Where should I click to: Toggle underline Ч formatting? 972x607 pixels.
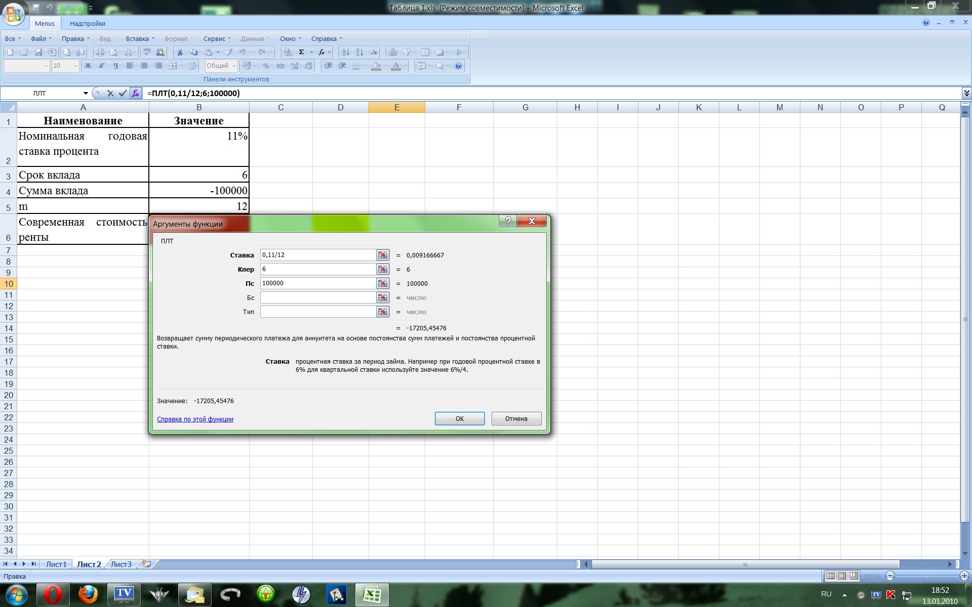coord(115,66)
